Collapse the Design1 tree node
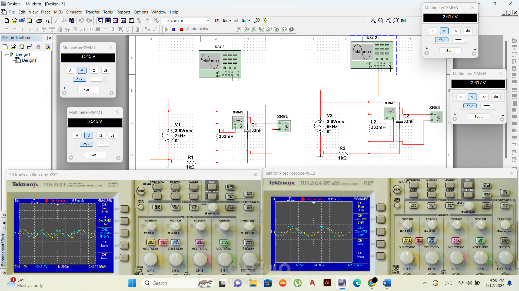The width and height of the screenshot is (519, 291). (6, 54)
